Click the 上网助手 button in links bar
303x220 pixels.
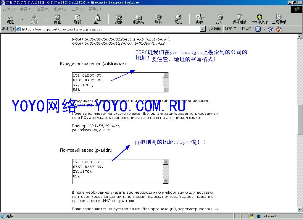click(245, 29)
